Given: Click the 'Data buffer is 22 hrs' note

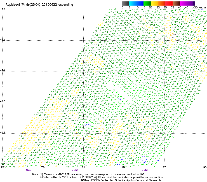Looking at the screenshot, I should coord(67,177).
